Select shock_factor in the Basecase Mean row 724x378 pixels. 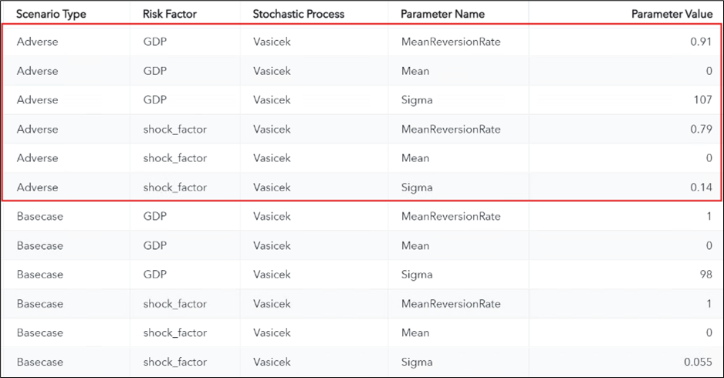click(175, 333)
